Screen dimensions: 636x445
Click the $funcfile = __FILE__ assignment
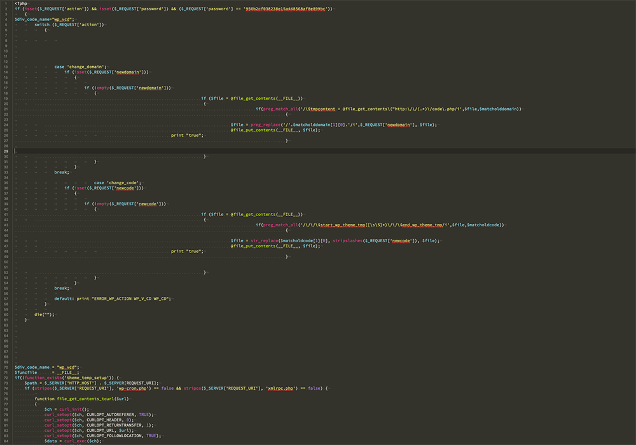point(46,372)
